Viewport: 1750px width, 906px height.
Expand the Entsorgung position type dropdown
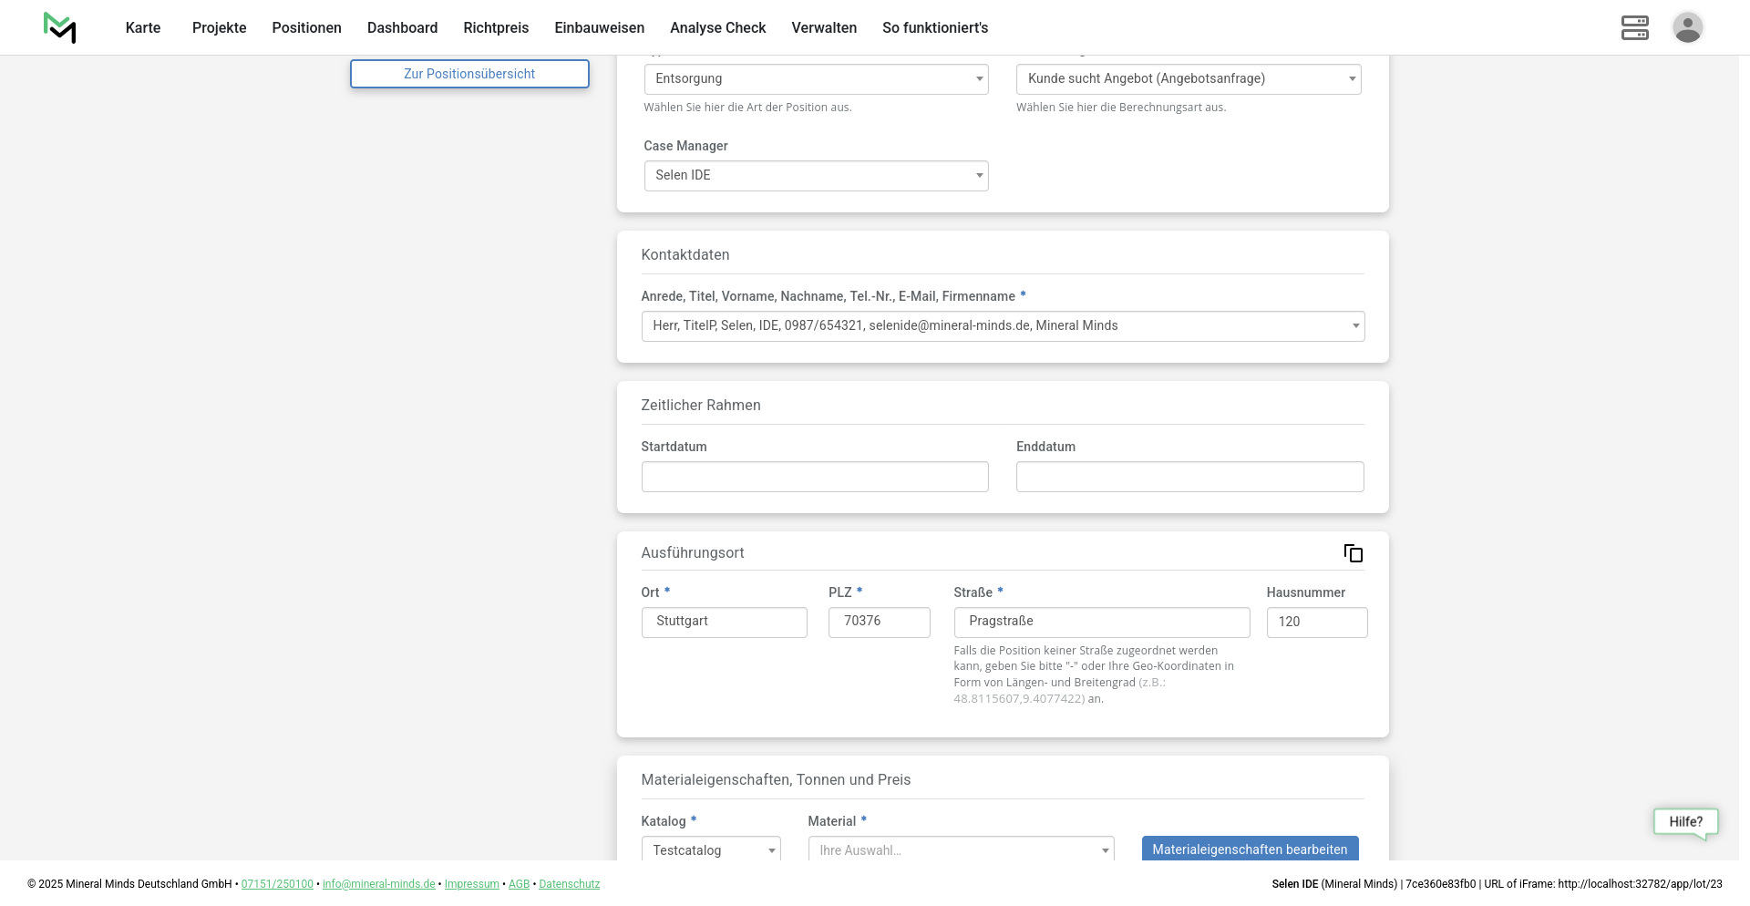816,79
